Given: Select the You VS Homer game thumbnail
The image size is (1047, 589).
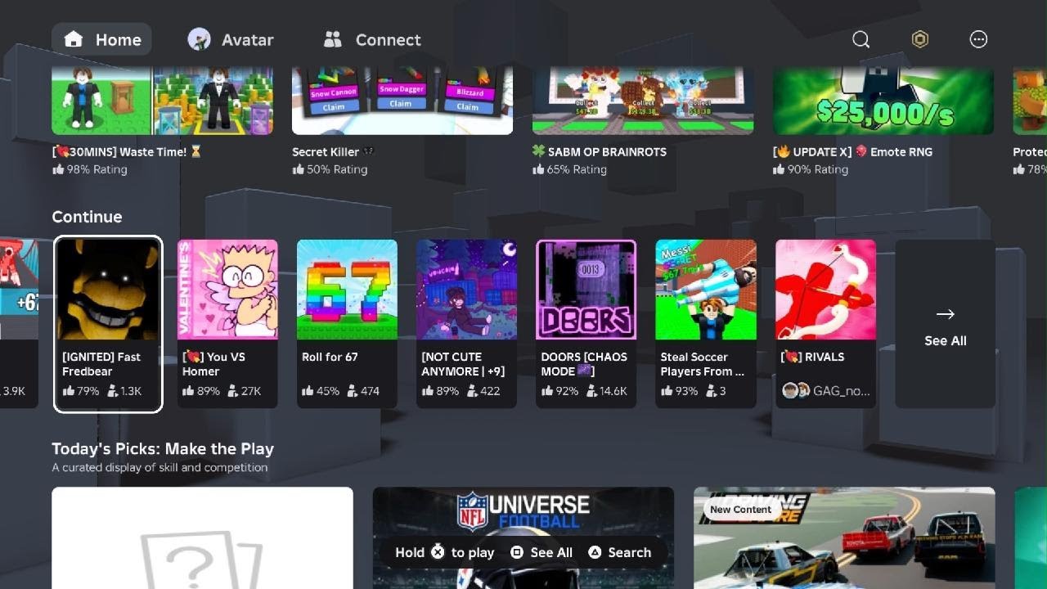Looking at the screenshot, I should pyautogui.click(x=227, y=290).
